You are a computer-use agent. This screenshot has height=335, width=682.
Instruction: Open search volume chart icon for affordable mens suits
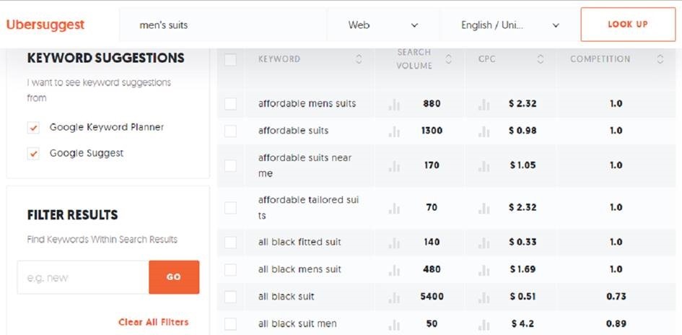(x=394, y=104)
